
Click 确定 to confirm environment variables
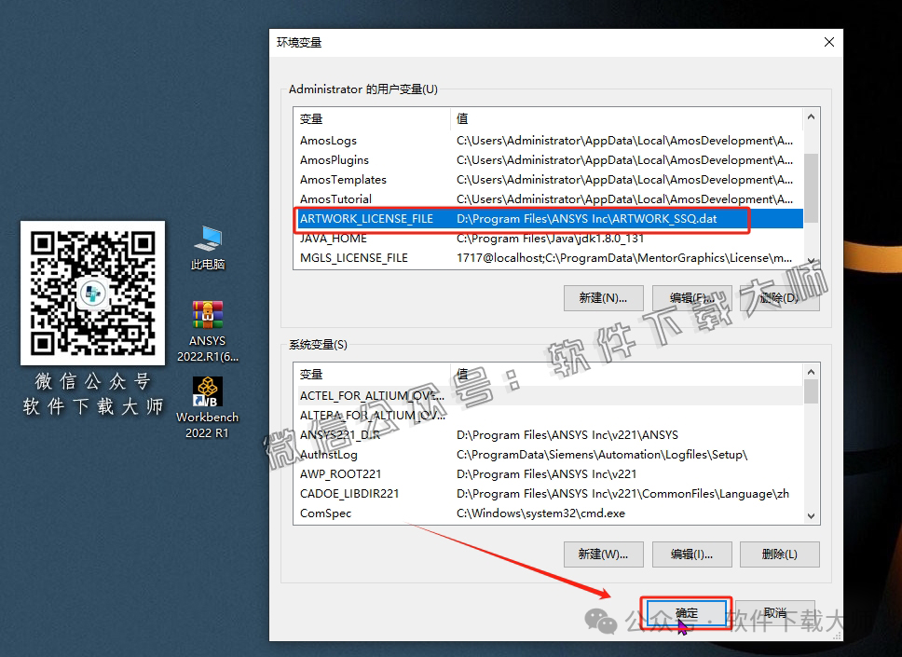point(686,613)
